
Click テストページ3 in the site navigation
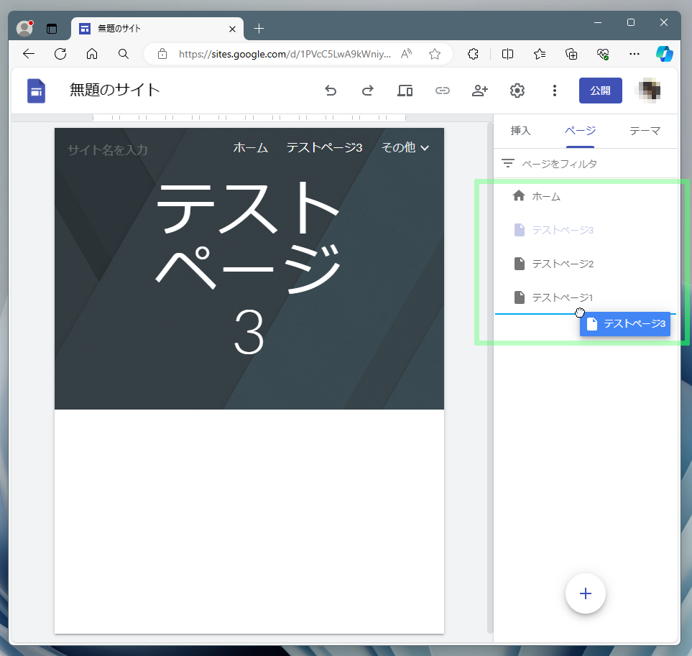click(324, 147)
